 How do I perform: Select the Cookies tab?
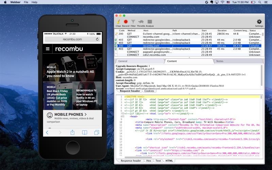tap(149, 91)
